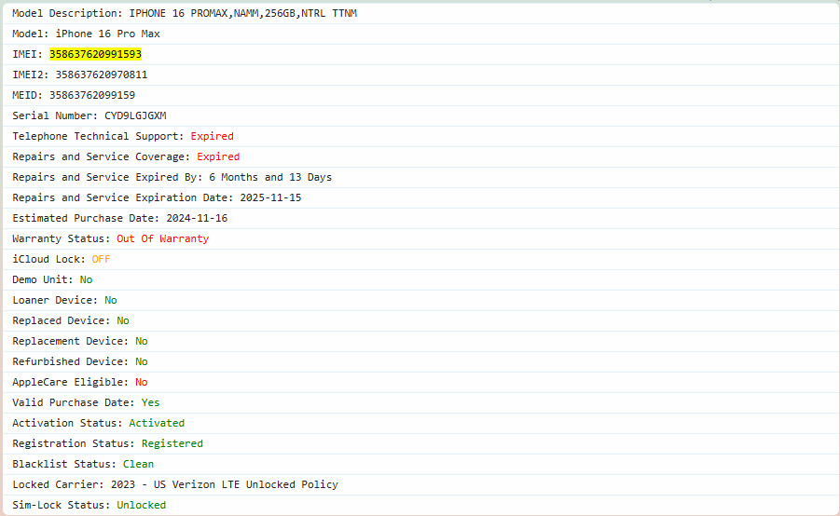Screen dimensions: 840x516
Task: Click the MEID value 35863762099159
Action: (92, 95)
